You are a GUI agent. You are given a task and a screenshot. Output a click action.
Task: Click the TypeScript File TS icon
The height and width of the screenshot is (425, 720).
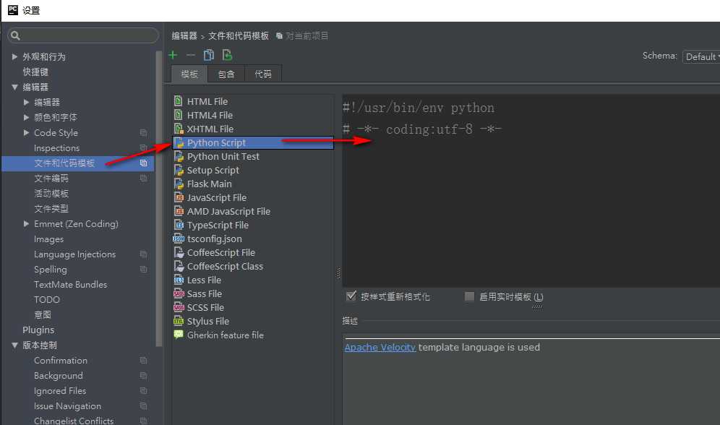coord(179,225)
